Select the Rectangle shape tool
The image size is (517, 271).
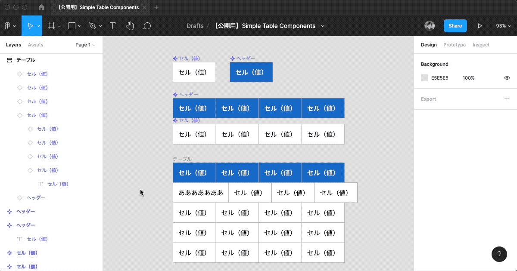pyautogui.click(x=72, y=26)
